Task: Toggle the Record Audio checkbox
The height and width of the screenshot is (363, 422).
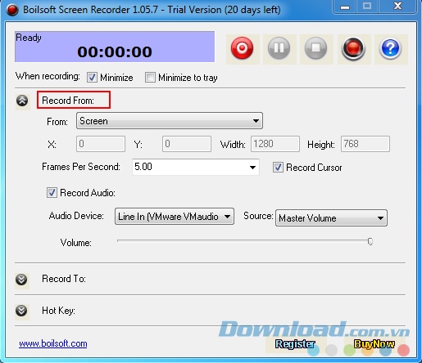Action: [52, 193]
